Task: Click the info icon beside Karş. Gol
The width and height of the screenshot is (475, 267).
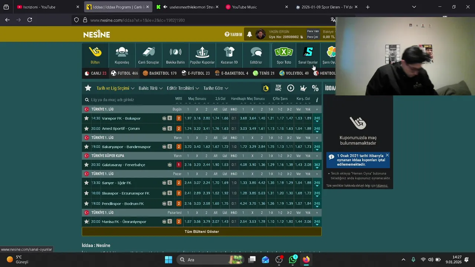Action: tap(317, 100)
